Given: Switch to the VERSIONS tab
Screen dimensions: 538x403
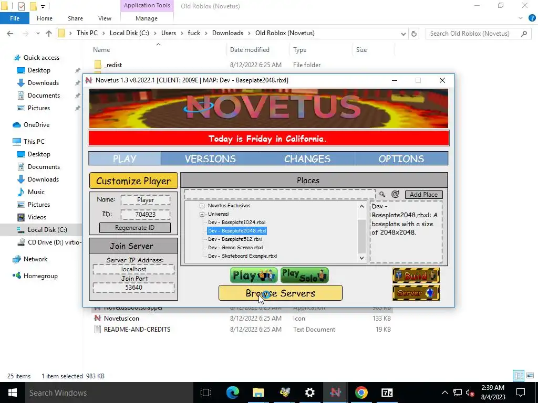Looking at the screenshot, I should 210,158.
